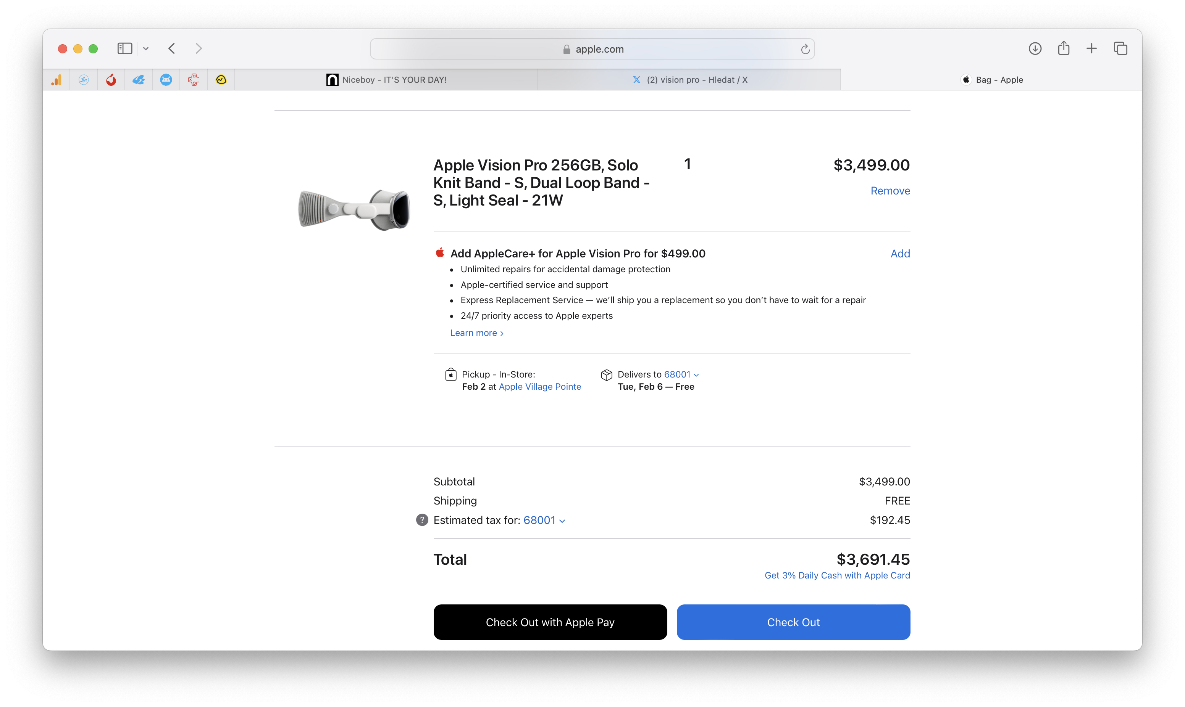This screenshot has width=1185, height=707.
Task: Remove the Apple Vision Pro from bag
Action: [890, 190]
